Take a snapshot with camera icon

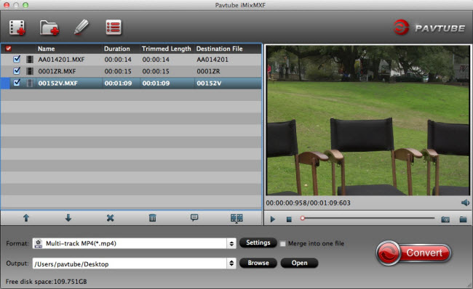pos(445,219)
